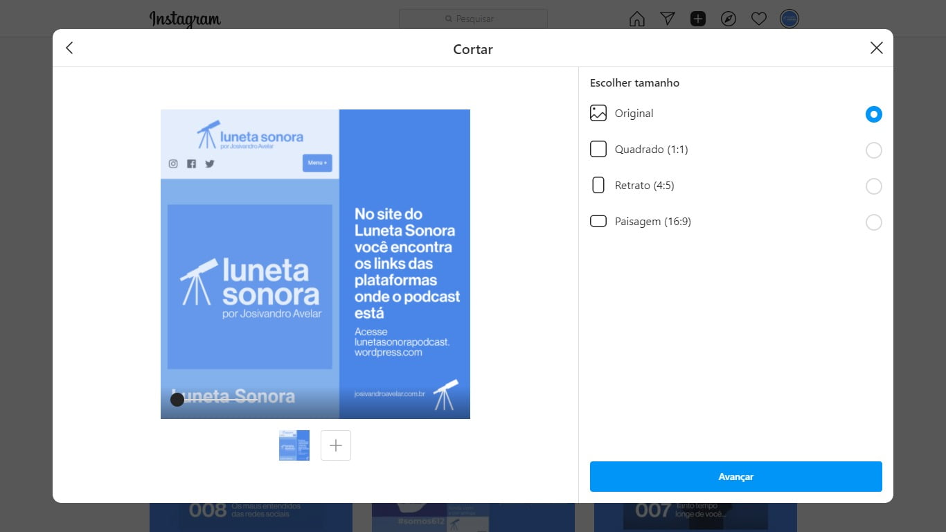Click the Escolher tamanho heading
Viewport: 946px width, 532px height.
[x=634, y=83]
